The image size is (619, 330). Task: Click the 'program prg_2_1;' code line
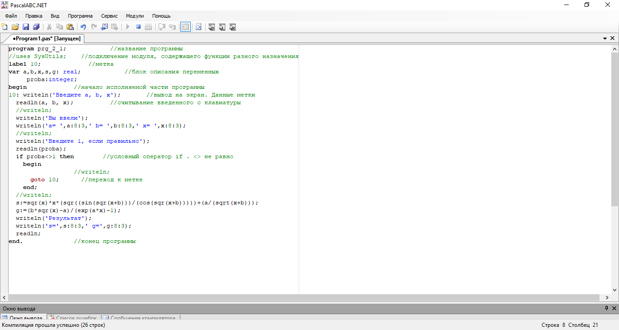click(x=37, y=49)
